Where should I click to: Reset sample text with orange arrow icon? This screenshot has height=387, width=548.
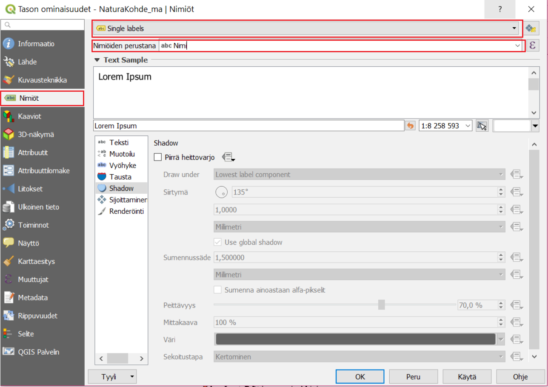(x=410, y=126)
